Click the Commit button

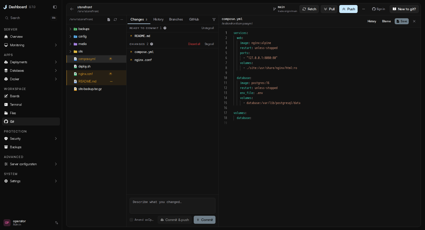click(x=204, y=220)
